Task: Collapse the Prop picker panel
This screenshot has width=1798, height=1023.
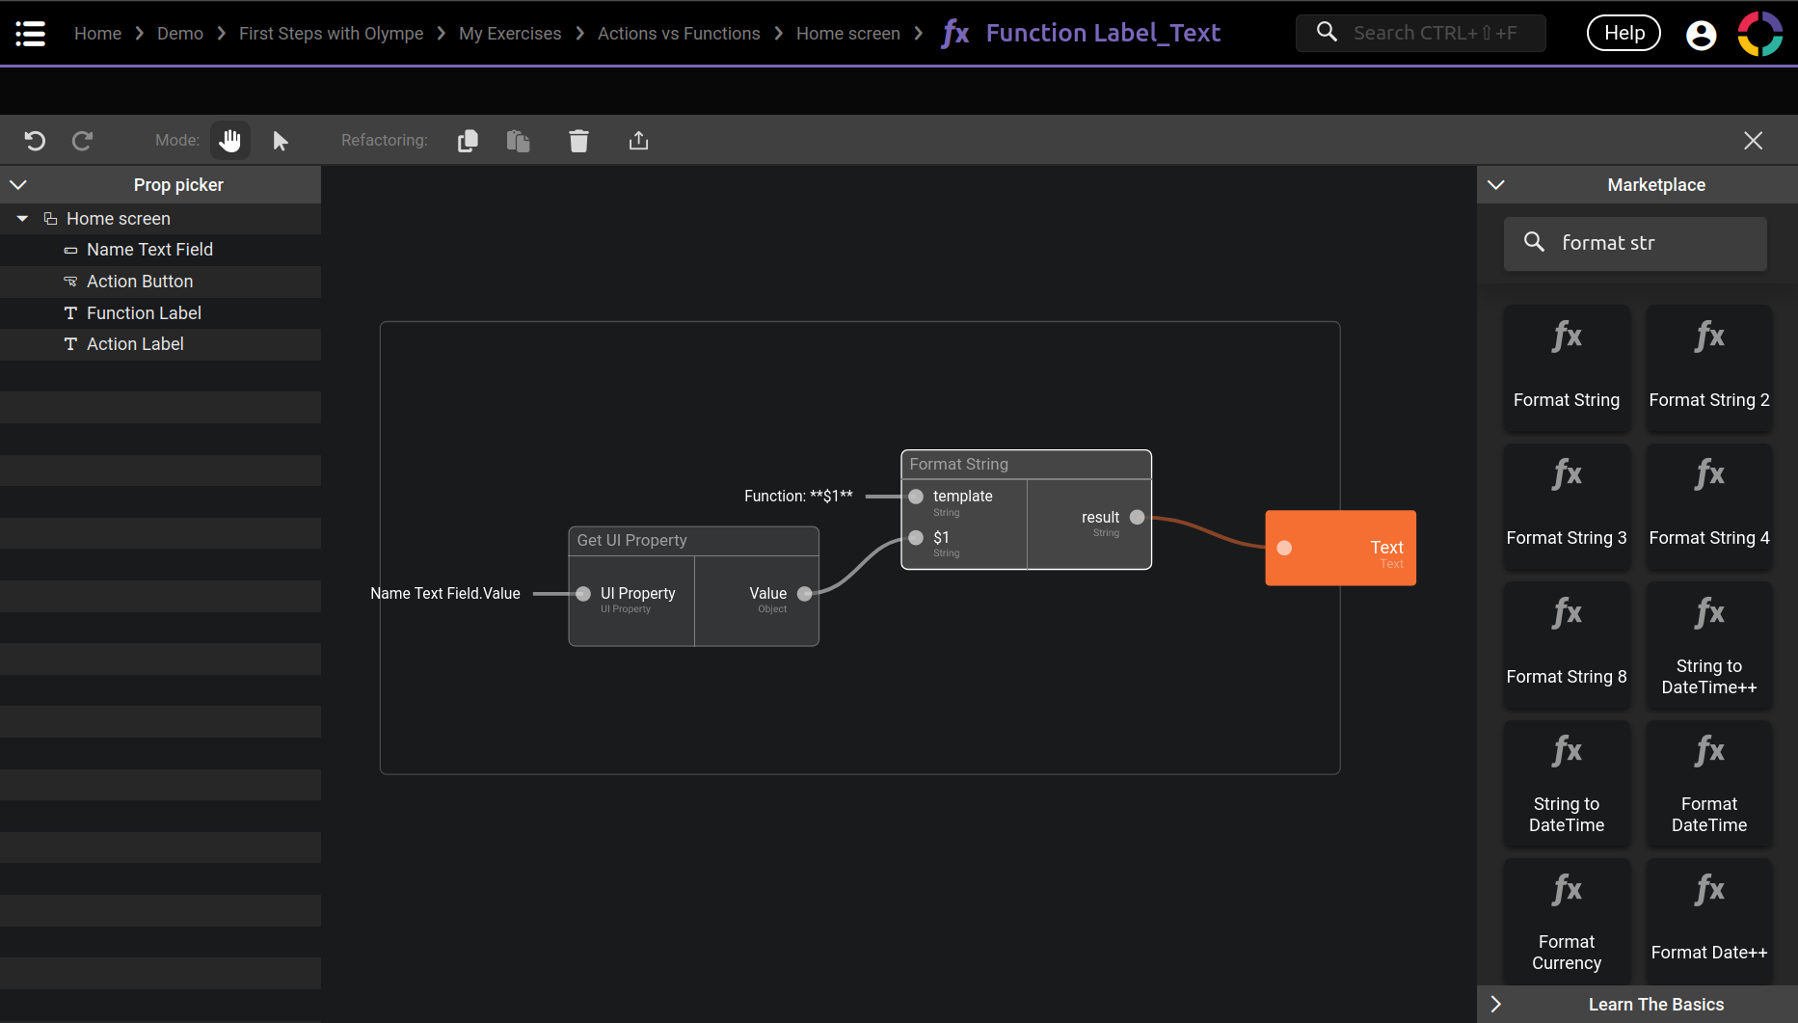Action: [x=18, y=184]
